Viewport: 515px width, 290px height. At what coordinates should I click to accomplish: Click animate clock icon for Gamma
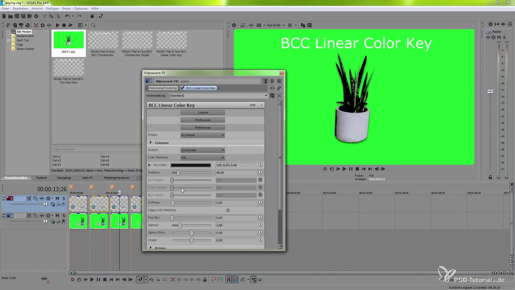pos(260,225)
